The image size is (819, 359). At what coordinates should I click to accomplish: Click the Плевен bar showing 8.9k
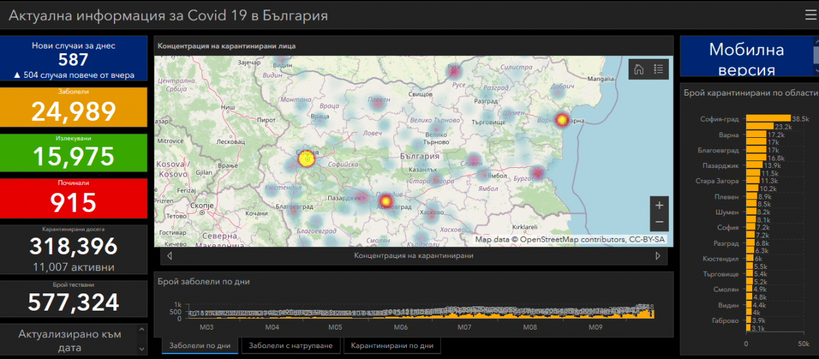751,197
